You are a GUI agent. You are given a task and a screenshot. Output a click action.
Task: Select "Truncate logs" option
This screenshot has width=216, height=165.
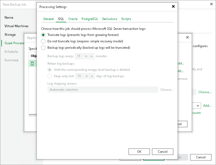(x=43, y=35)
